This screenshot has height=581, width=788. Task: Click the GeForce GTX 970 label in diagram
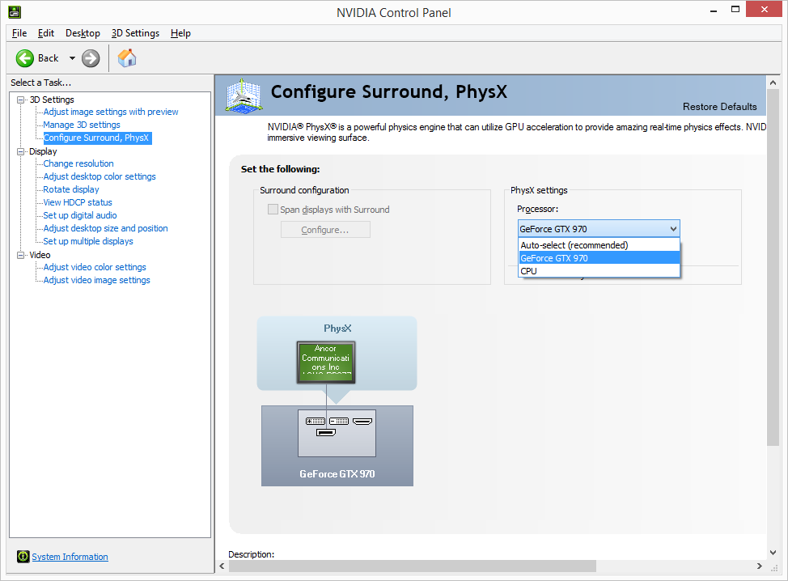click(x=337, y=474)
